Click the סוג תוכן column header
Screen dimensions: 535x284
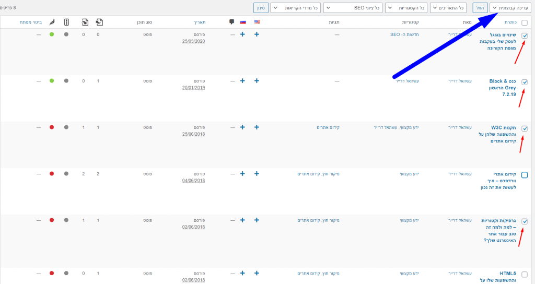[x=145, y=22]
